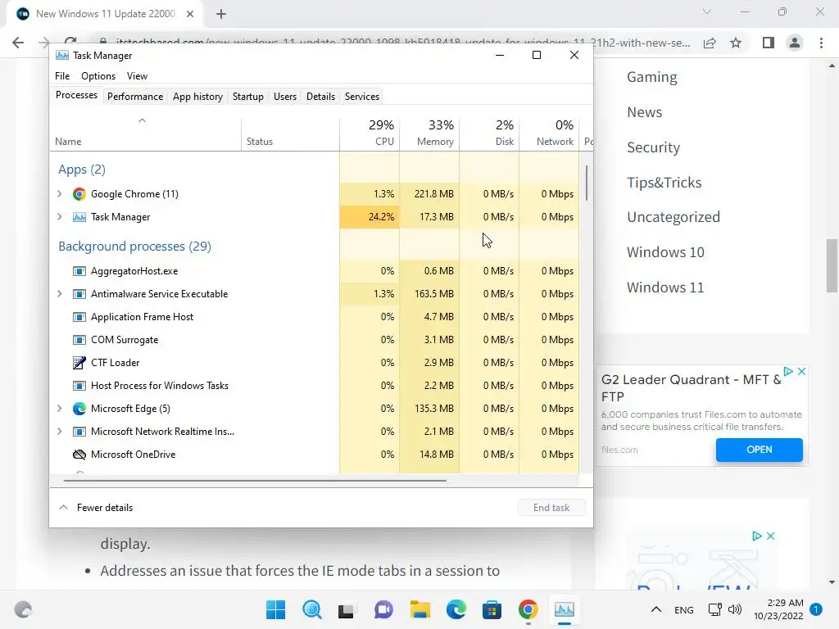Switch to the Performance tab

click(135, 97)
